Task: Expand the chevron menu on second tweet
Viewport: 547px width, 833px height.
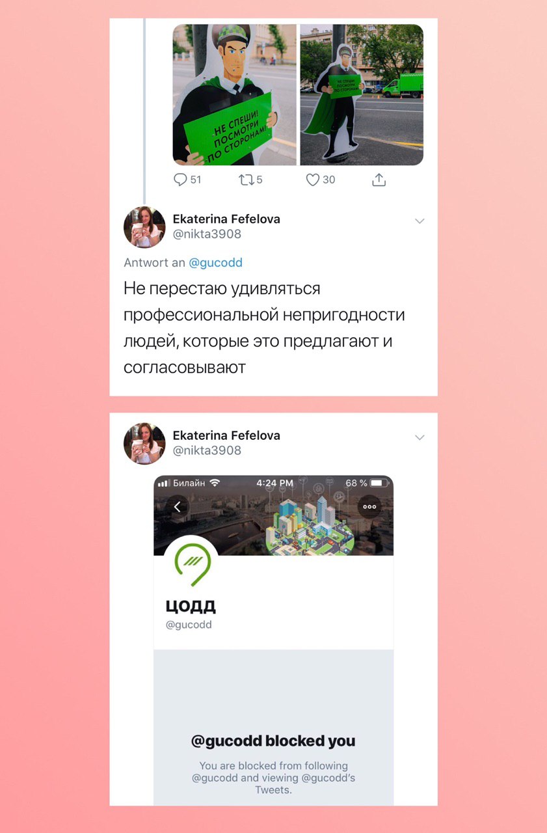Action: pos(420,437)
